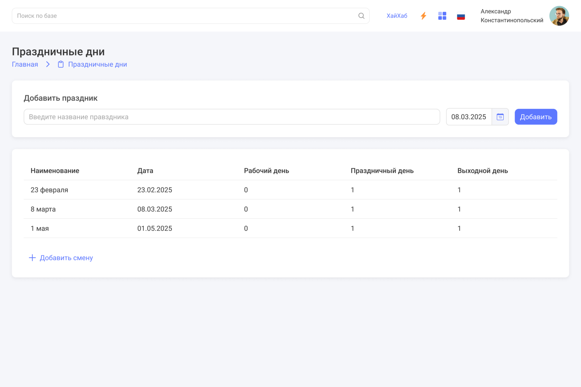The height and width of the screenshot is (387, 581).
Task: Click the orange lightning bolt icon
Action: click(x=423, y=16)
